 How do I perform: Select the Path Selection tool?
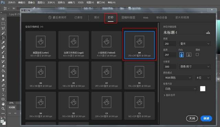3,95
